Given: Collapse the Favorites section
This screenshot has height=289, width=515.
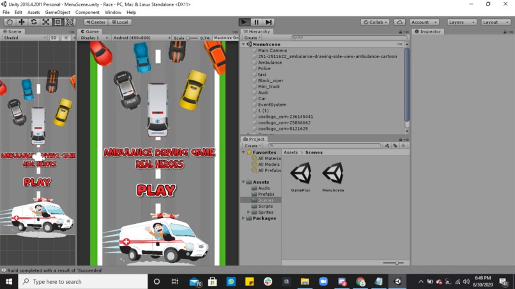Looking at the screenshot, I should click(243, 152).
